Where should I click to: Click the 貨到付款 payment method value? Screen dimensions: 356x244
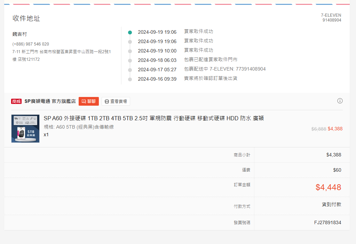(x=331, y=204)
